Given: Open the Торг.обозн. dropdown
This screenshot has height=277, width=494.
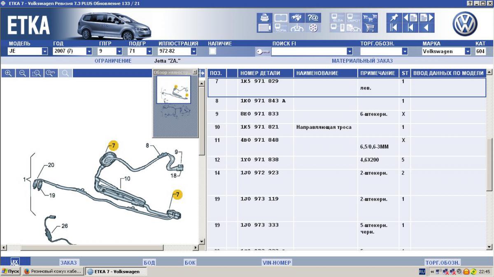Looking at the screenshot, I should click(405, 51).
